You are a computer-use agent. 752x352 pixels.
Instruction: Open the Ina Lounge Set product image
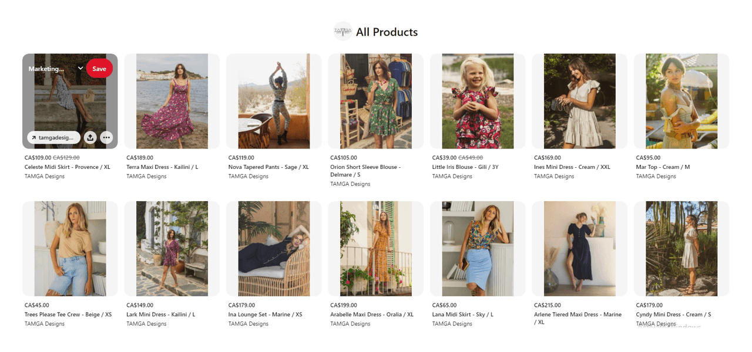pyautogui.click(x=274, y=248)
